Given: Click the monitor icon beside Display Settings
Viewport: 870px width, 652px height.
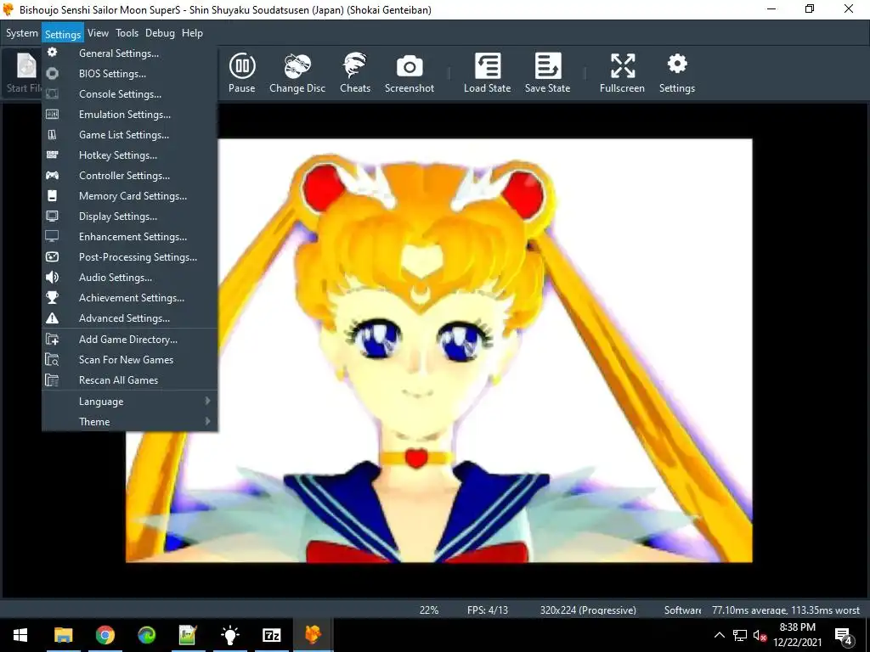Looking at the screenshot, I should (52, 216).
